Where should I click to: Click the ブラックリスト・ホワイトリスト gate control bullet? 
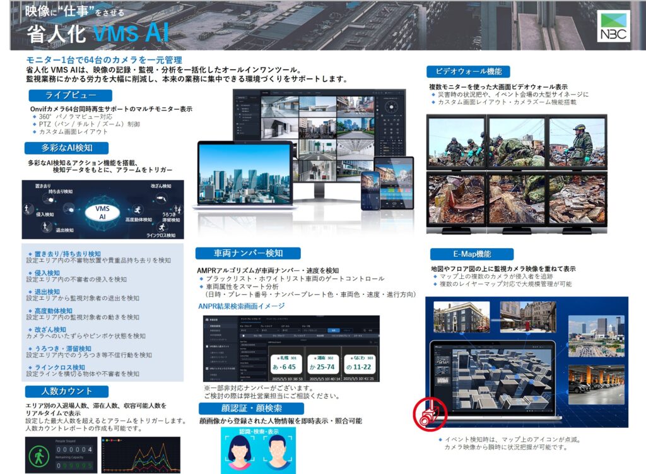click(x=291, y=278)
